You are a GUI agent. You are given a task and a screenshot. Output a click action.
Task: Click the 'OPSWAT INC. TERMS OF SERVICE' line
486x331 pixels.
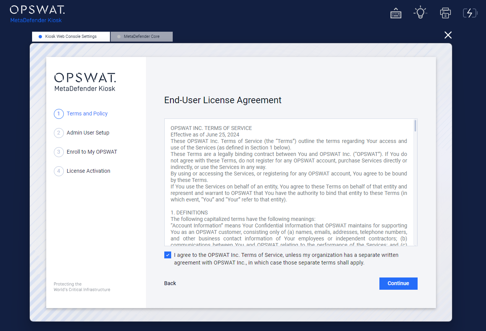click(x=211, y=128)
